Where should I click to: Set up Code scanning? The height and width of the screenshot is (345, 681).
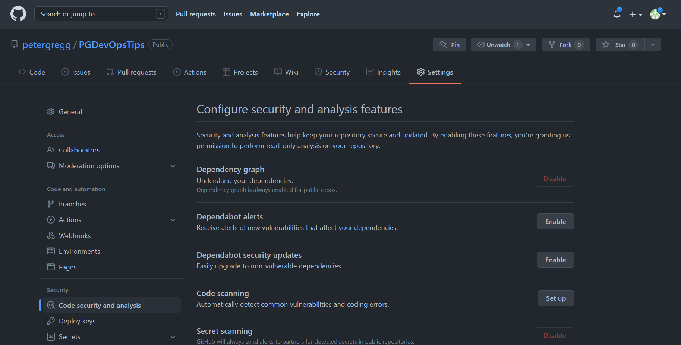click(x=556, y=298)
